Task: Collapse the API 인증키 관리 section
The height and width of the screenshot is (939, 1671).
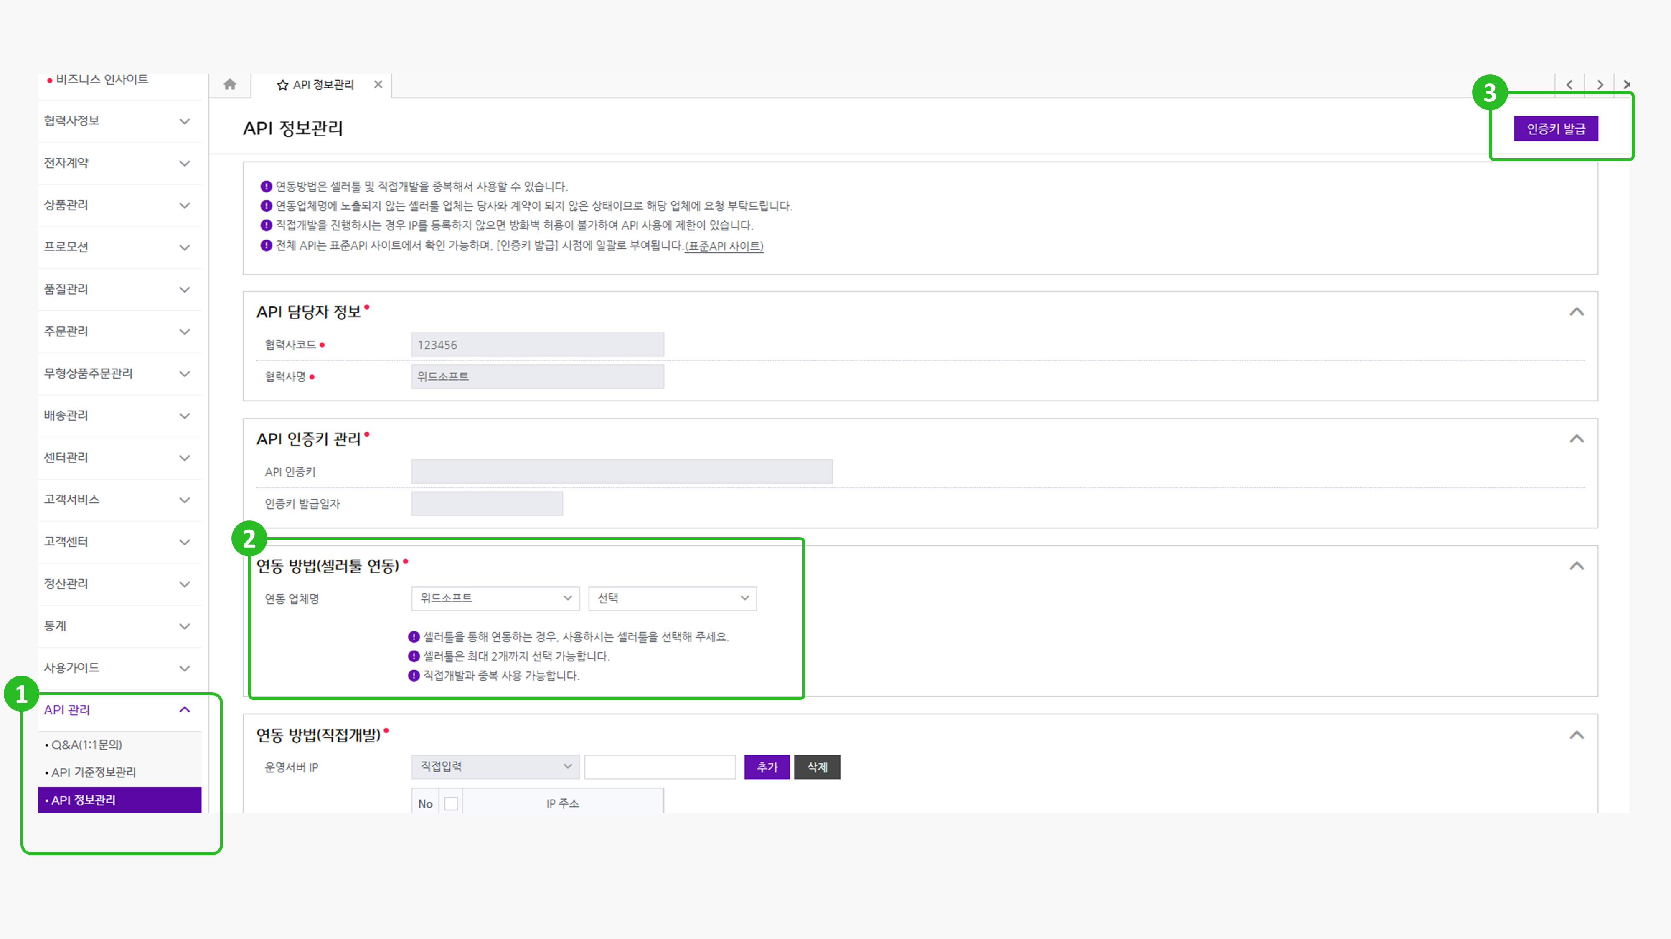Action: pos(1576,439)
